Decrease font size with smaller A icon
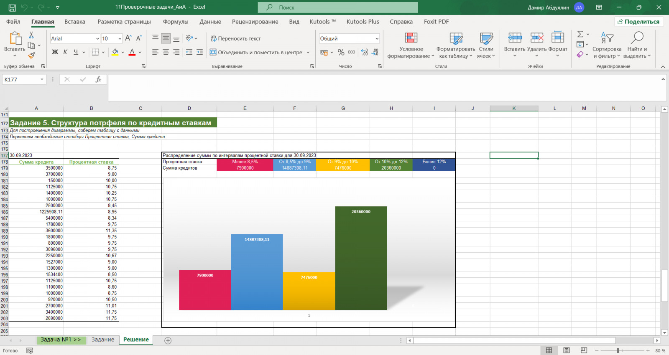Image resolution: width=669 pixels, height=355 pixels. (x=139, y=38)
